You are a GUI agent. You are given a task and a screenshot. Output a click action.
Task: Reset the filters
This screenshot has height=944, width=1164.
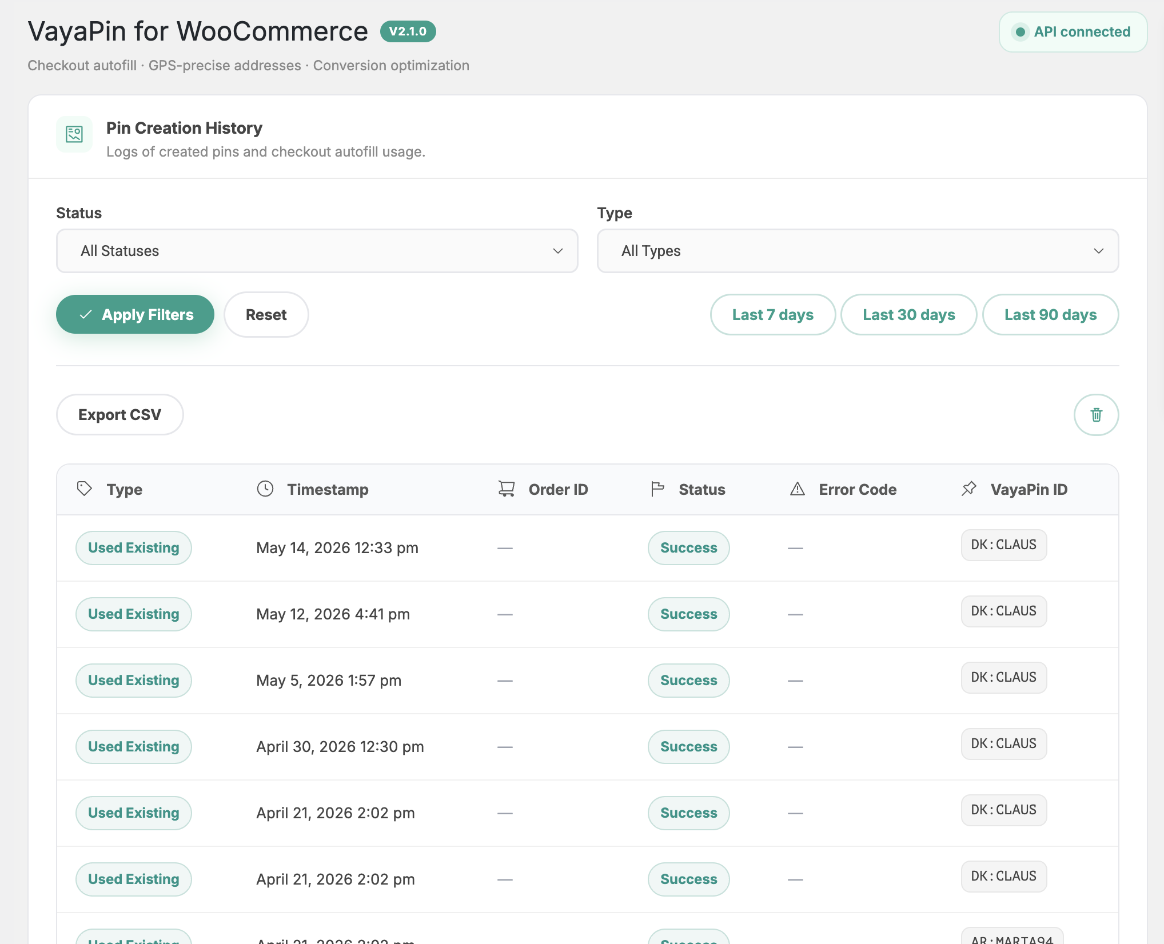pyautogui.click(x=266, y=314)
